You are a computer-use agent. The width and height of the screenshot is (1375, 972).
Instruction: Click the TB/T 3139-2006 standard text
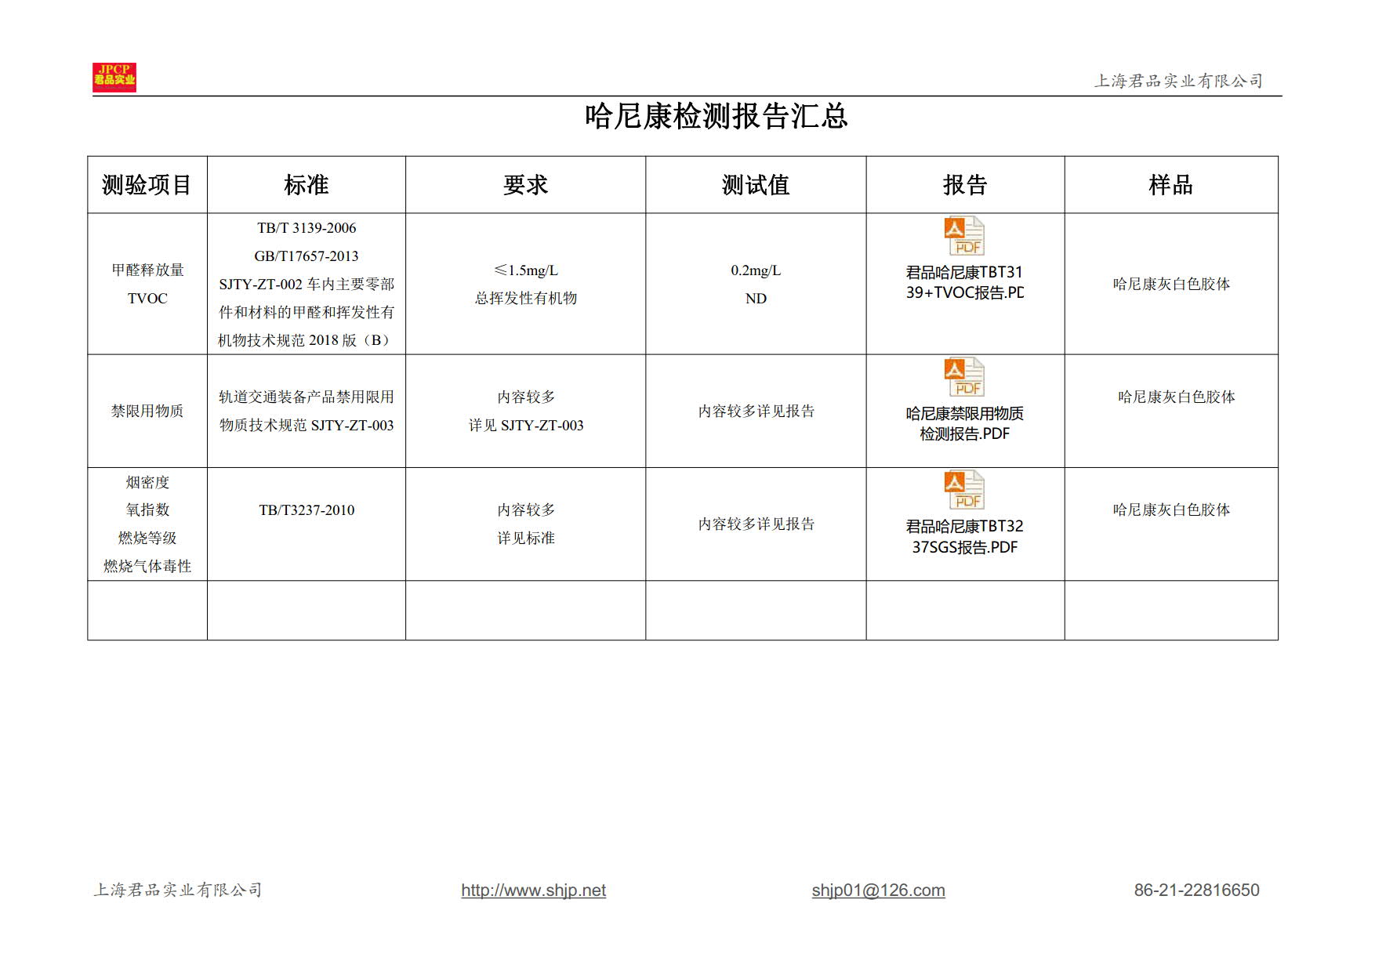[307, 228]
